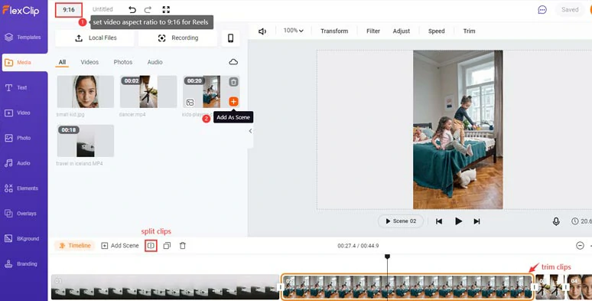The image size is (592, 301).
Task: Open the Transform tool
Action: point(334,31)
